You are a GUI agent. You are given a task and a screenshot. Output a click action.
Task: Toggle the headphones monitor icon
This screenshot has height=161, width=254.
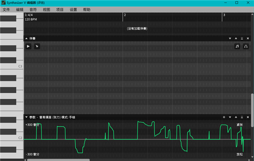coord(246,46)
